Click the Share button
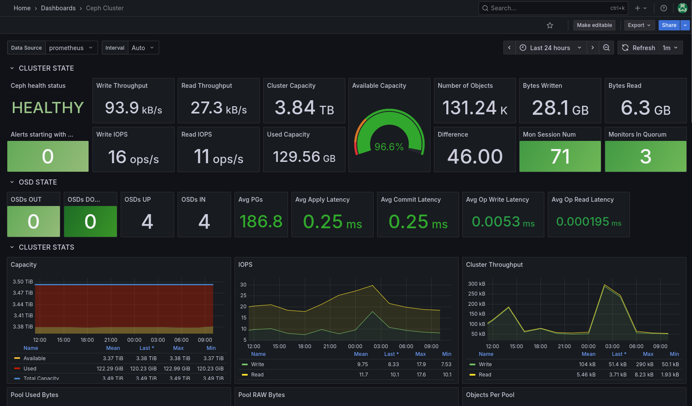This screenshot has height=406, width=692. coord(668,25)
